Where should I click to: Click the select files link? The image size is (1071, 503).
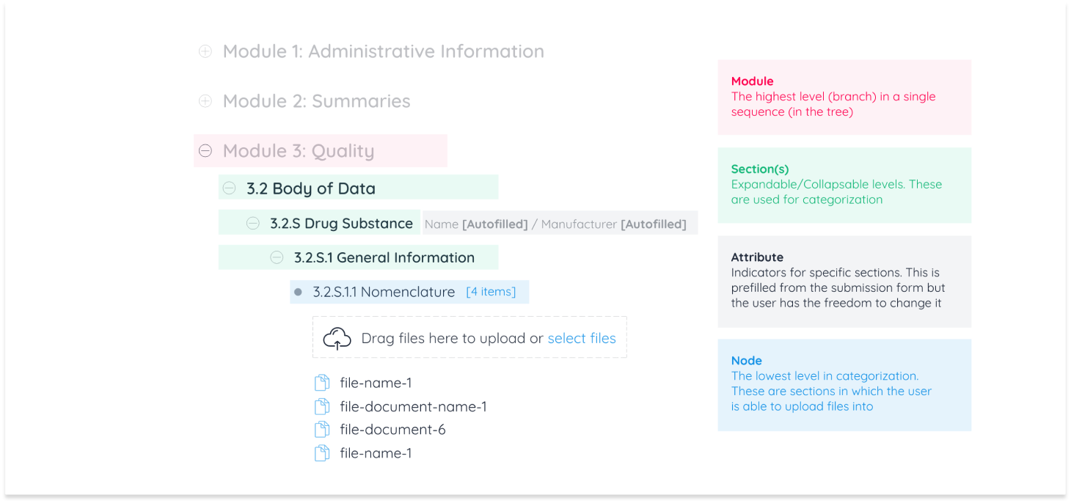point(582,338)
